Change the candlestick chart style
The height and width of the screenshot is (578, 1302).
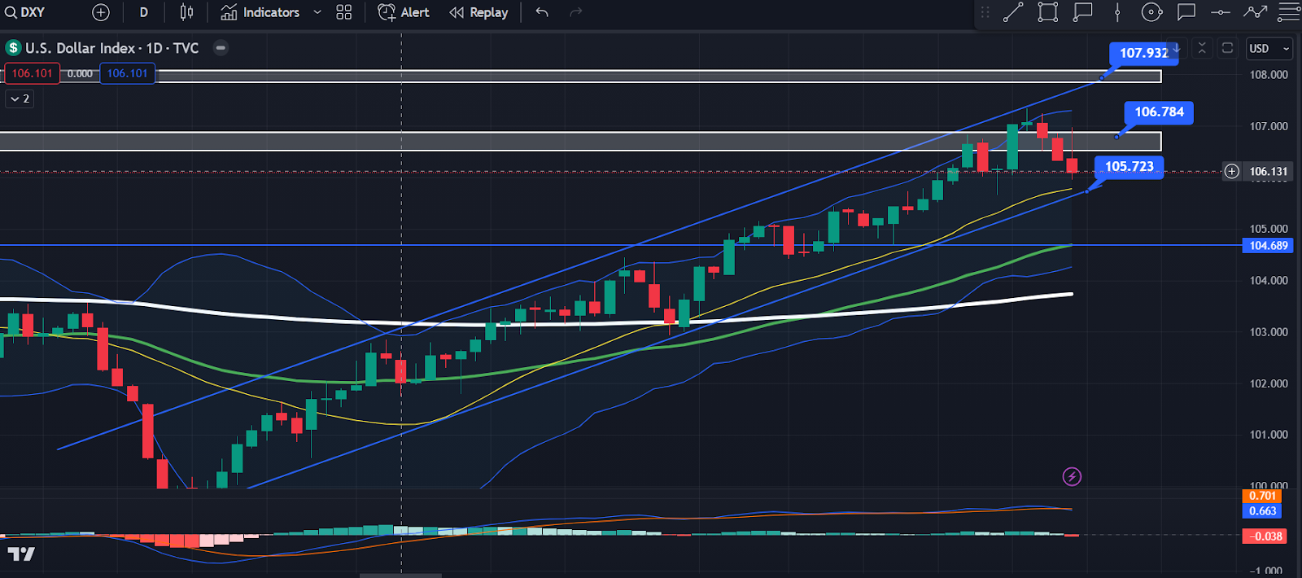(186, 12)
